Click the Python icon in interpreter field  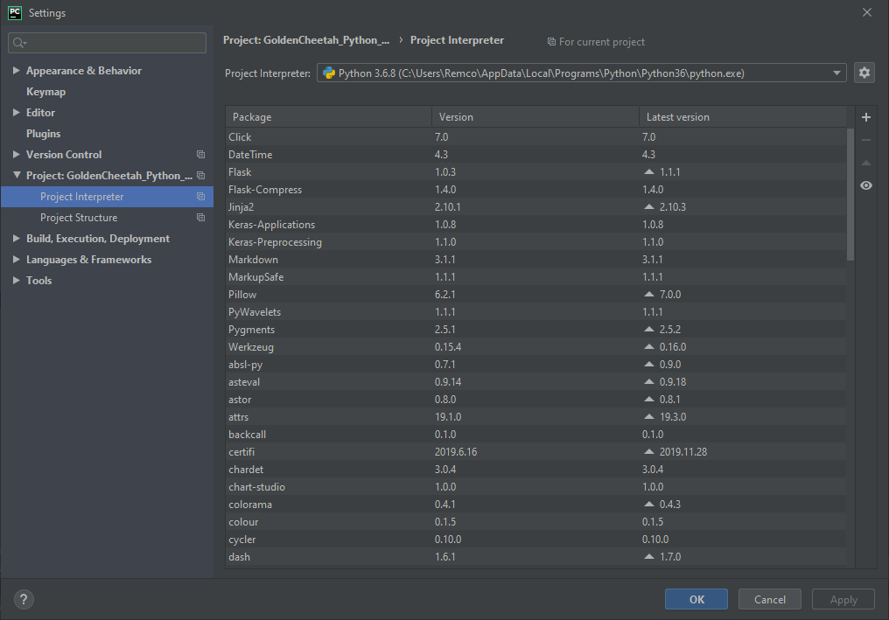[x=329, y=73]
